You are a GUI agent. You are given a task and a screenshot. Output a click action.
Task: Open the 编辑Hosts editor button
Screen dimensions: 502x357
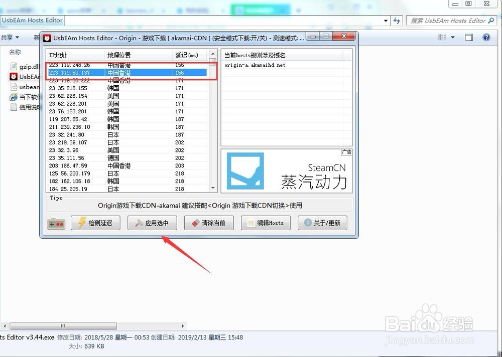[x=266, y=223]
